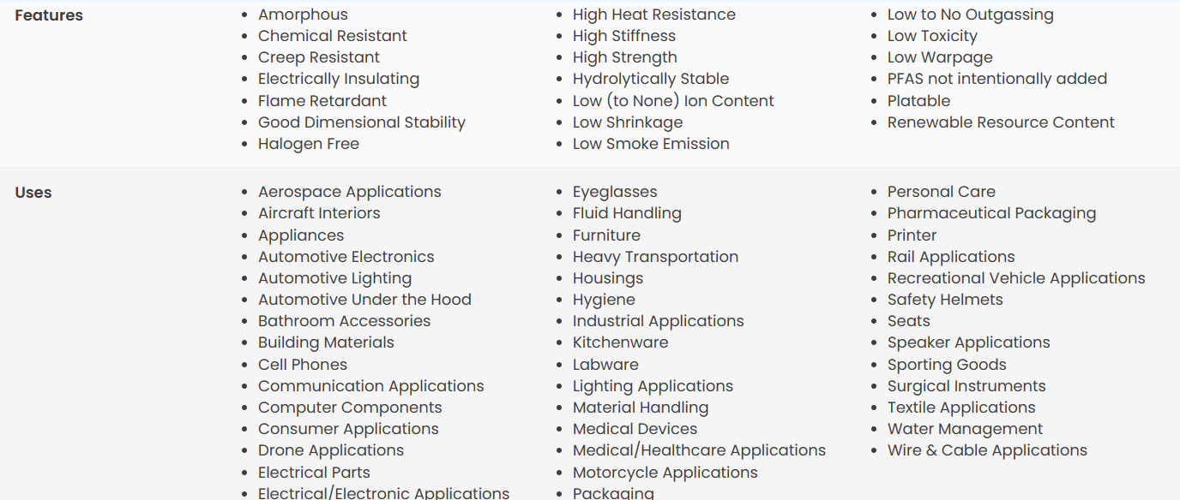Screen dimensions: 1180x500
Task: Select the Eyeglasses use item
Action: tap(615, 192)
